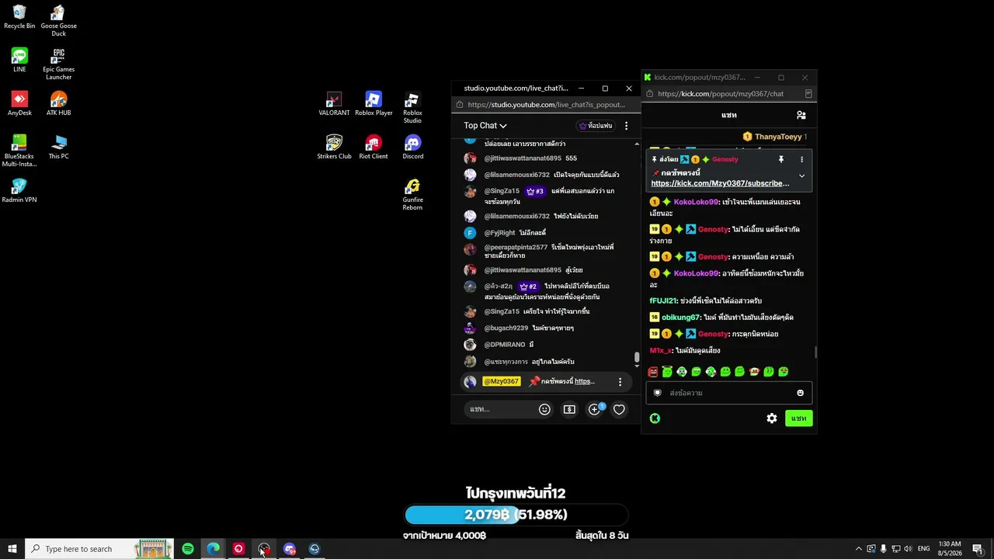Click ThanyaToeyy in Kick chat header
Screen dimensions: 994x559
pyautogui.click(x=778, y=137)
